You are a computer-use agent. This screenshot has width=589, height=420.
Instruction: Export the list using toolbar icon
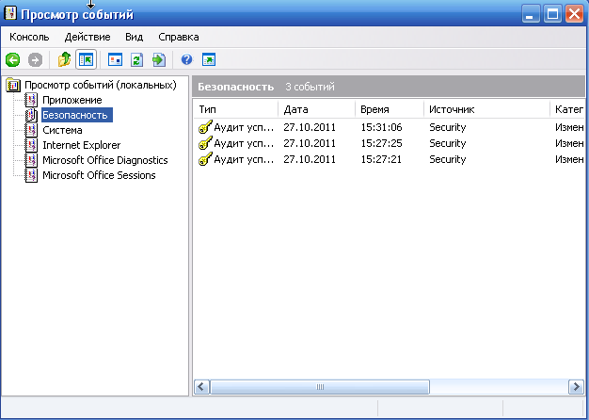pyautogui.click(x=159, y=59)
